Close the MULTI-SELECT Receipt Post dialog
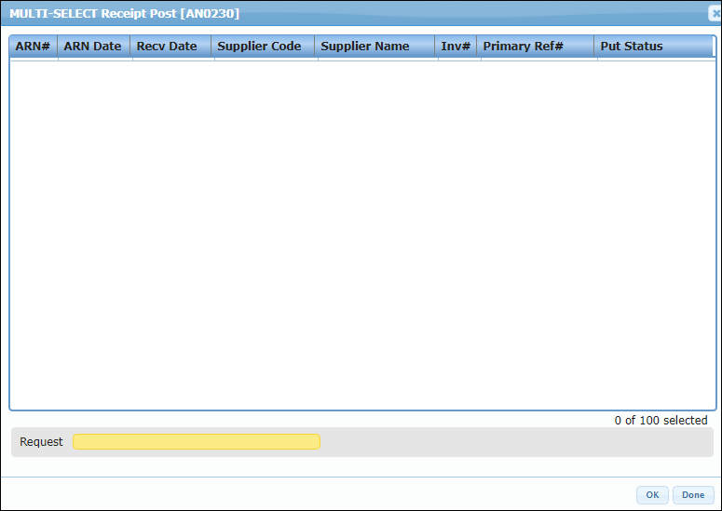The width and height of the screenshot is (722, 511). tap(715, 13)
